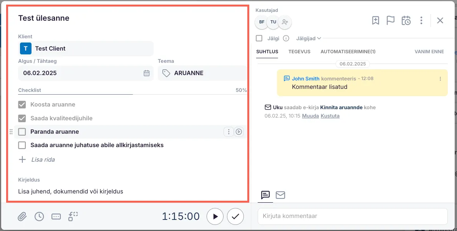457x231 pixels.
Task: Click the Kustuta link
Action: [330, 116]
